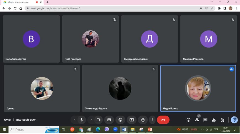Open a new browser tab
Screen dimensions: 240x134
[x=47, y=2]
